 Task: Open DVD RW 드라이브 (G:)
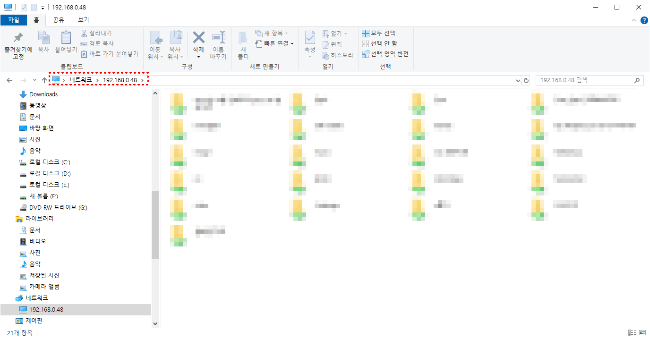click(58, 207)
